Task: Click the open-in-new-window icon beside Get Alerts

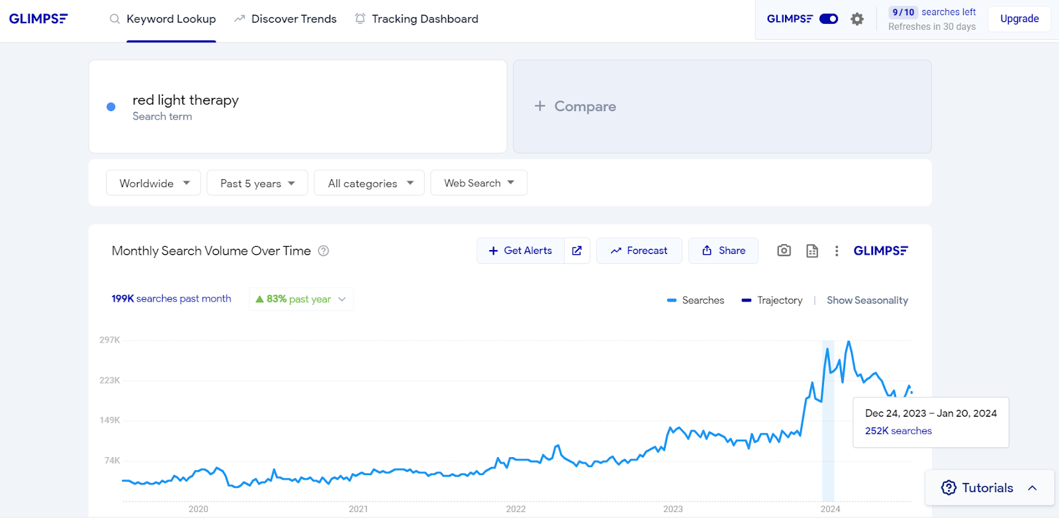Action: (x=576, y=251)
